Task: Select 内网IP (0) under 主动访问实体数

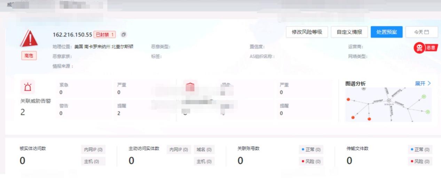Action: (179, 150)
